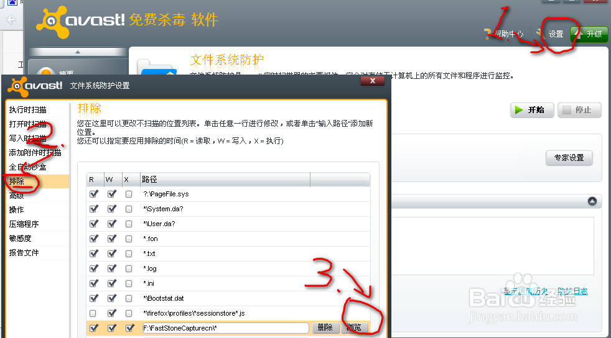Click the green play icon on 开始
611x338 pixels.
point(519,110)
